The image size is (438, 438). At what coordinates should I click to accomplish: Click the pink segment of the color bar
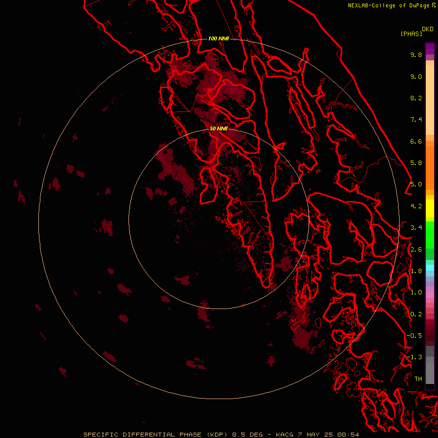(x=430, y=295)
